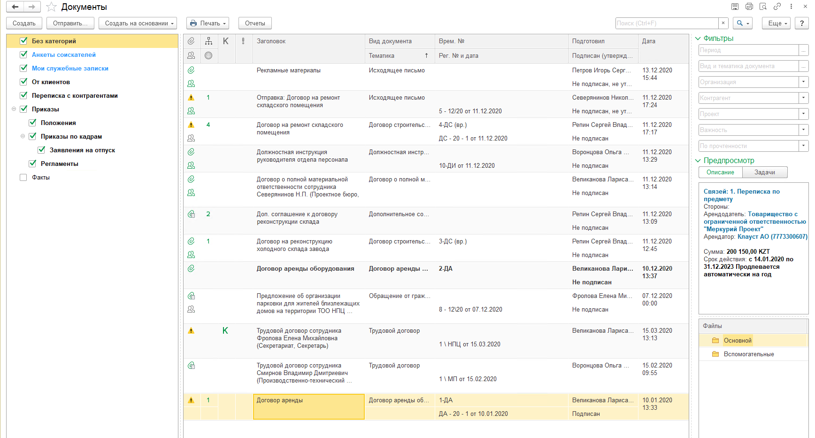
Task: Copy link using the chain link icon
Action: (777, 7)
